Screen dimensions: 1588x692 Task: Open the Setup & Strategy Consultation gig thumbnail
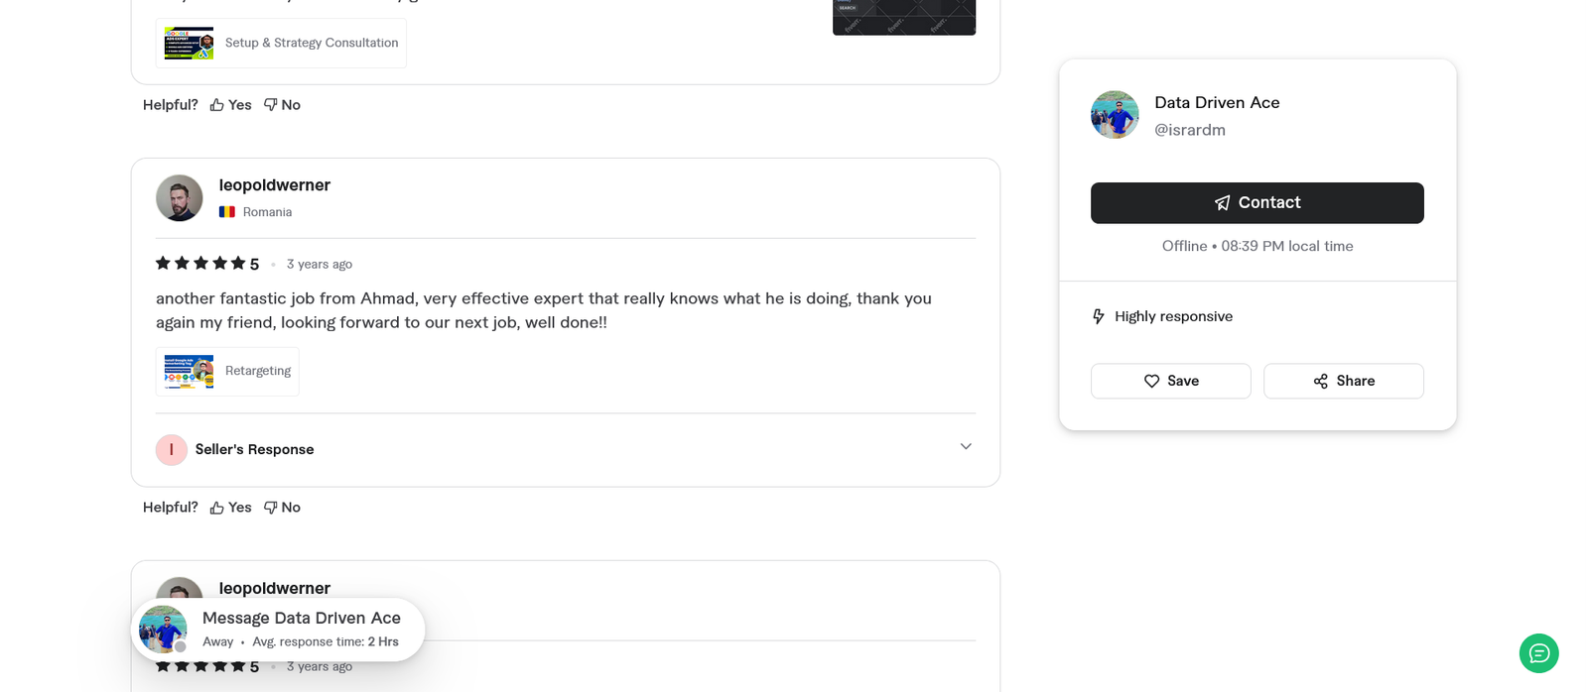click(x=188, y=43)
